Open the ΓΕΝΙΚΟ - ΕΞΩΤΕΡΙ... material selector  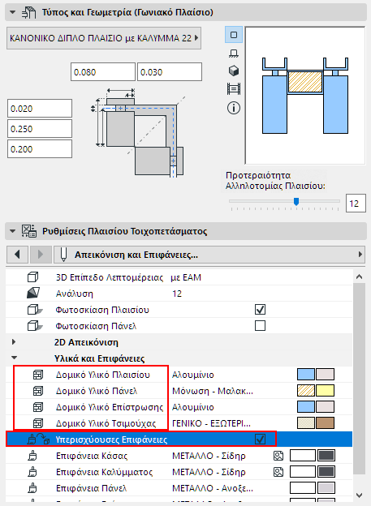(x=211, y=423)
